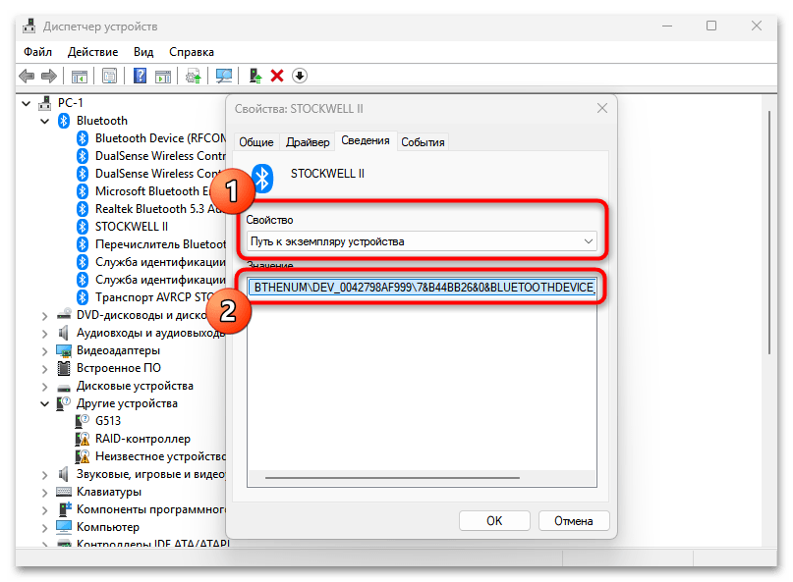Image resolution: width=793 pixels, height=582 pixels.
Task: Click the blue Help question-mark icon
Action: point(140,76)
